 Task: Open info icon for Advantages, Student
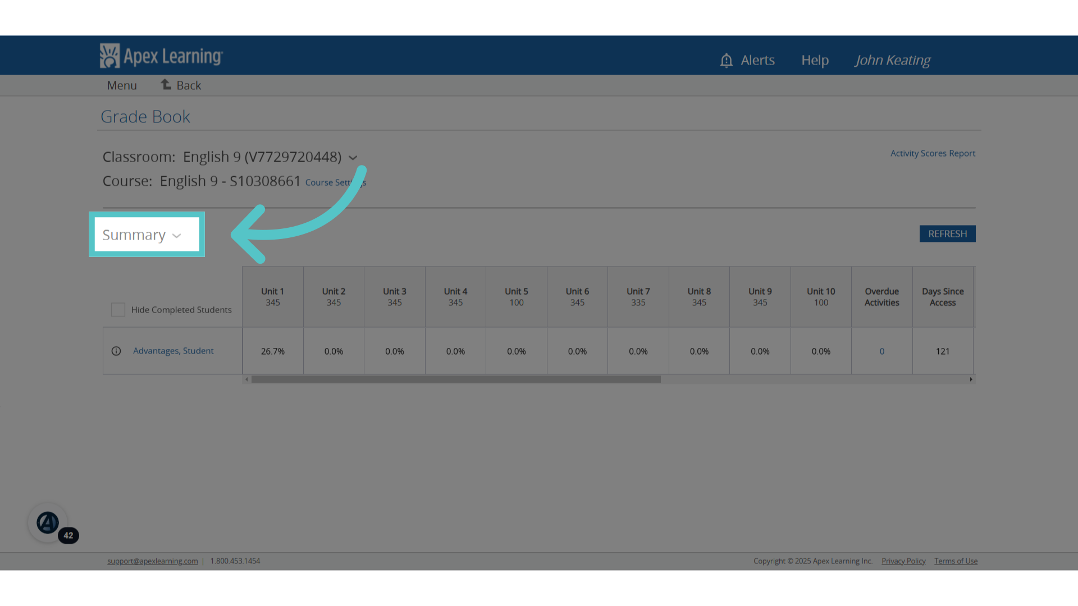coord(116,351)
